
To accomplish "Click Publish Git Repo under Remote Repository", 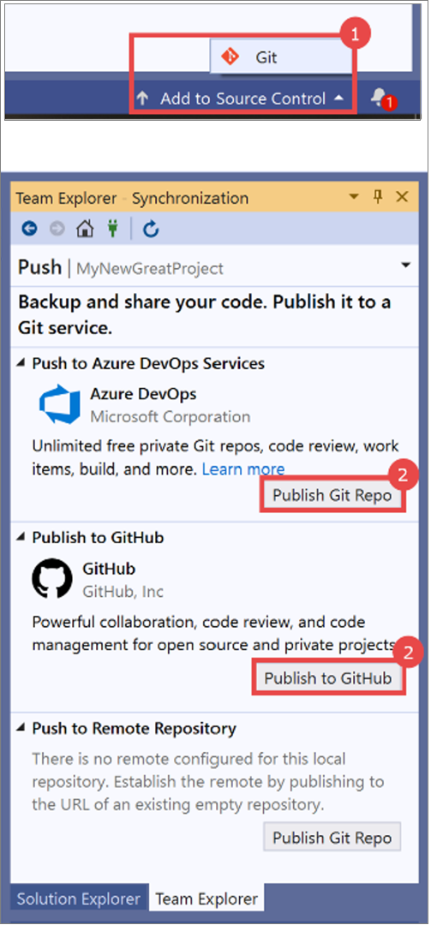I will pyautogui.click(x=332, y=838).
